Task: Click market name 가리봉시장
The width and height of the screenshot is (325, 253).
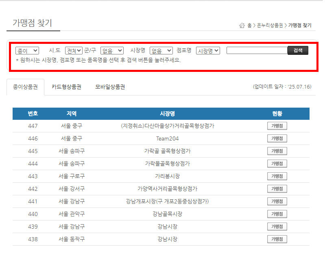Action: tap(167, 176)
